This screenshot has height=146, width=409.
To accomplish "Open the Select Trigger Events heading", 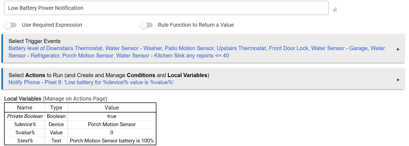I will point(34,41).
